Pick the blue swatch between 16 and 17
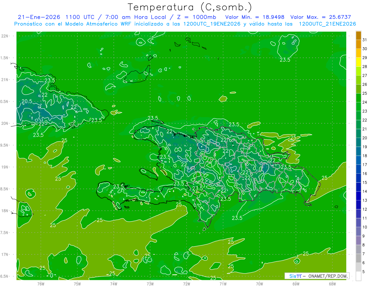The height and width of the screenshot is (288, 373). (x=358, y=169)
